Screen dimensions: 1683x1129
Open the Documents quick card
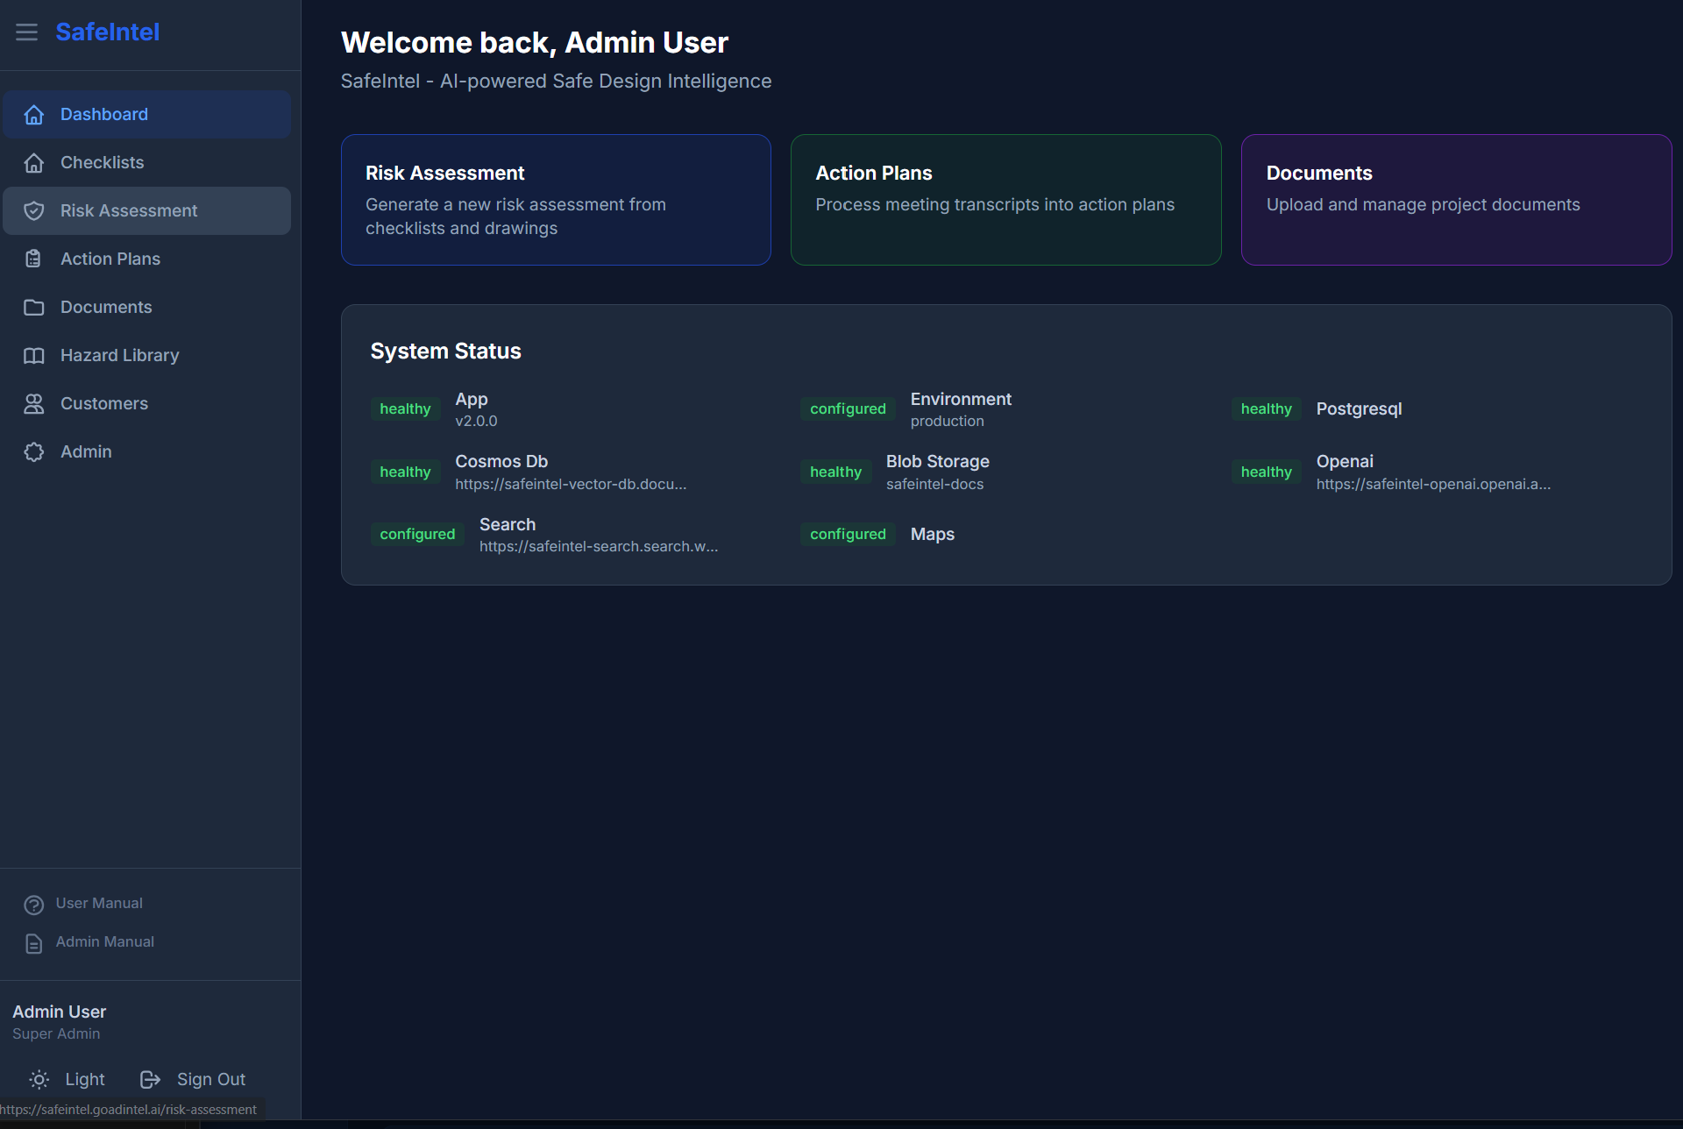tap(1455, 200)
